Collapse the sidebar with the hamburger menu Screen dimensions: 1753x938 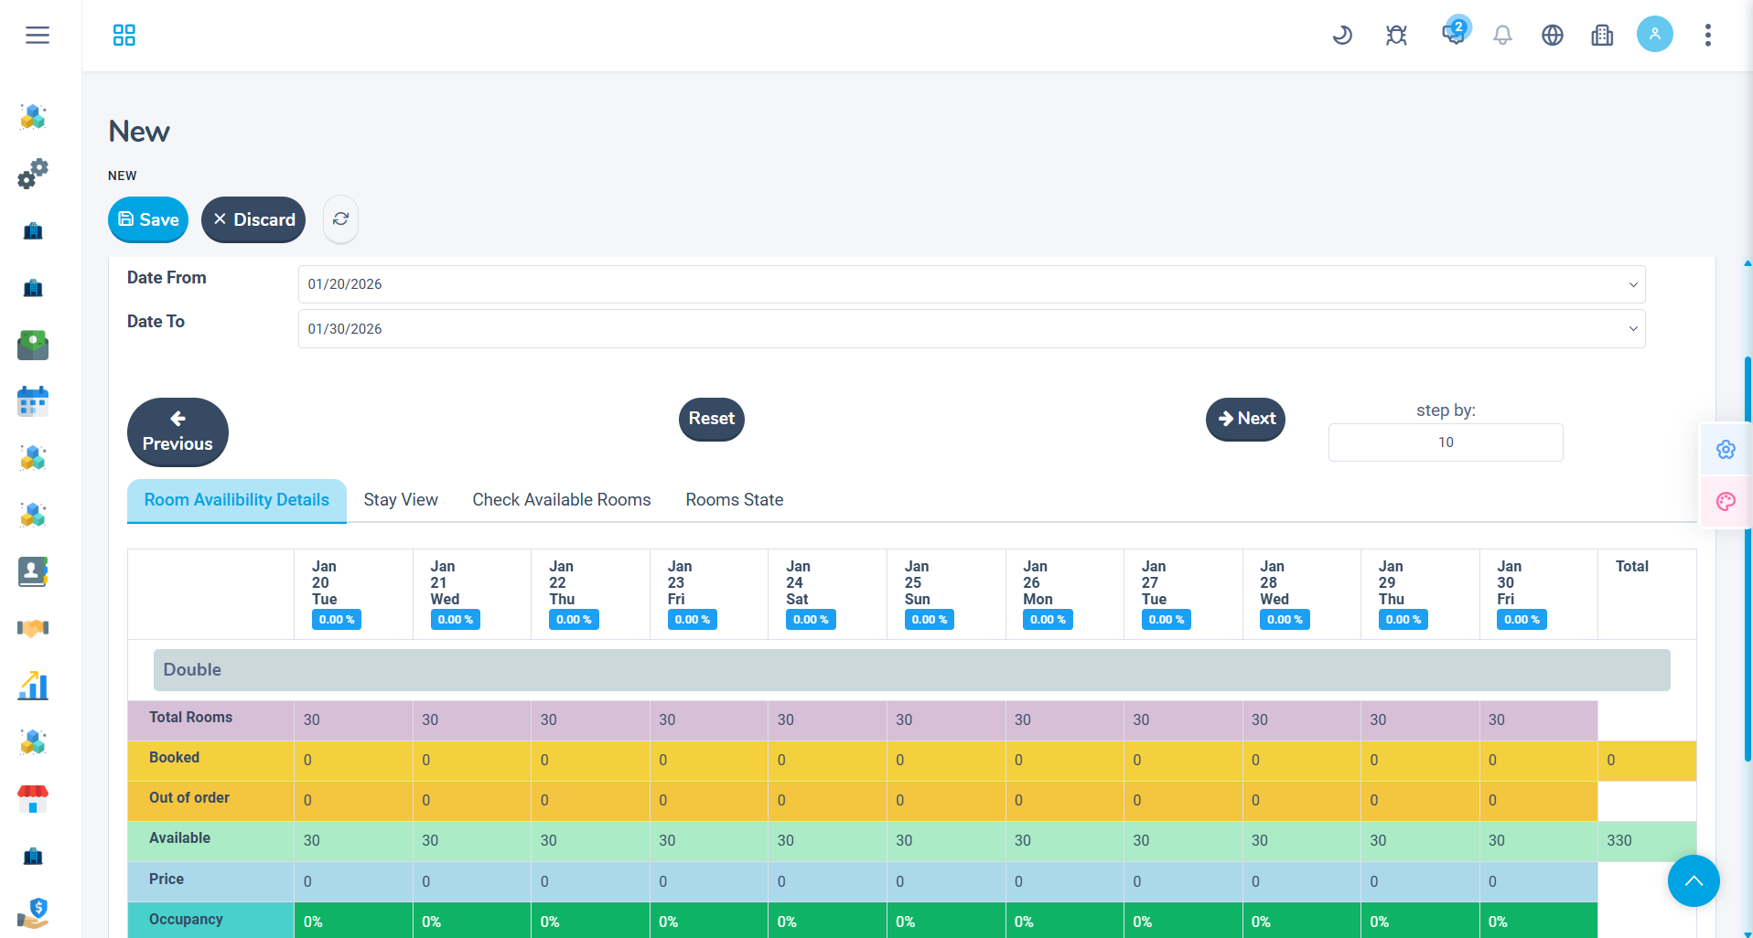tap(38, 35)
